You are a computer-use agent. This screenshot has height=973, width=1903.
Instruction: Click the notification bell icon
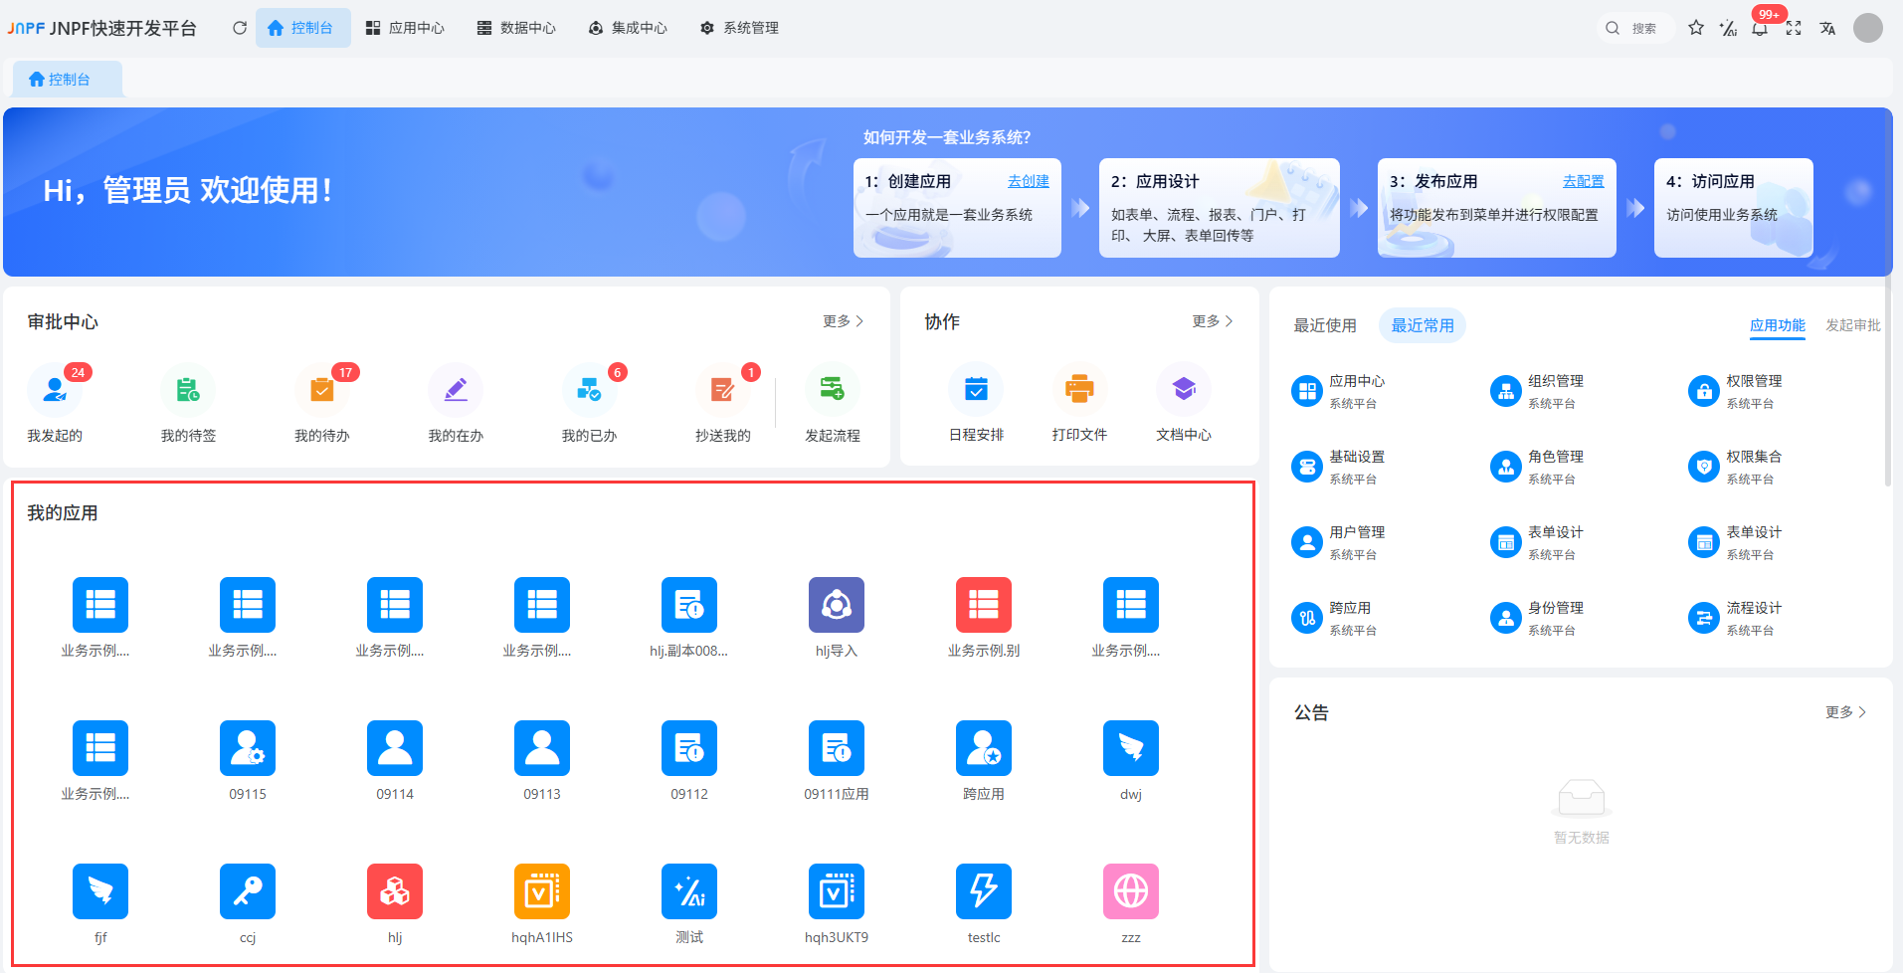point(1760,28)
